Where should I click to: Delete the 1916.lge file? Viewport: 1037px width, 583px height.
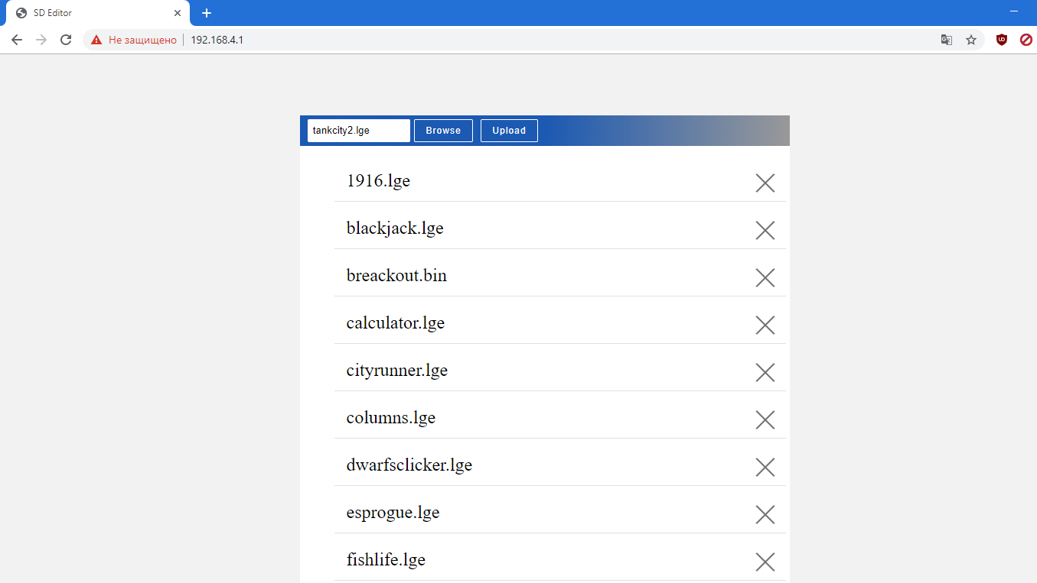(x=765, y=183)
